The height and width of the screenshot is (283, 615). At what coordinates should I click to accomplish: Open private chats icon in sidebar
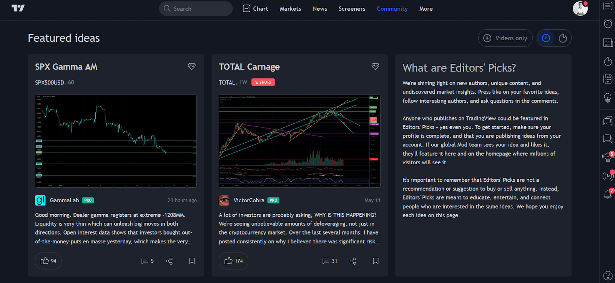click(x=608, y=139)
